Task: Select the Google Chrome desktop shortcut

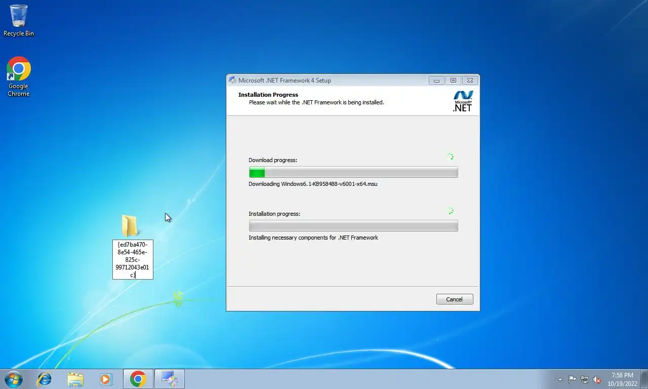Action: (19, 76)
